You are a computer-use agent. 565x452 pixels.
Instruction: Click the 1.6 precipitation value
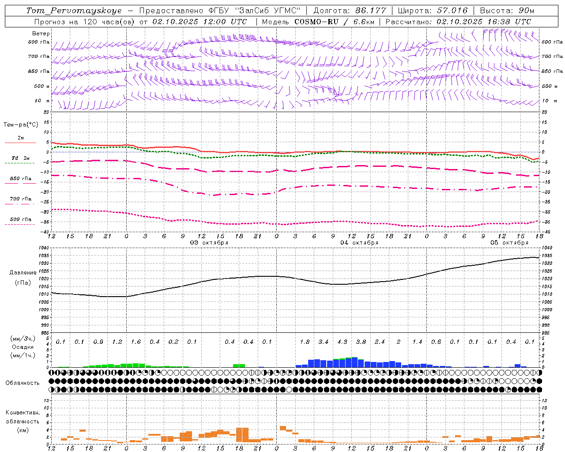[x=136, y=342]
